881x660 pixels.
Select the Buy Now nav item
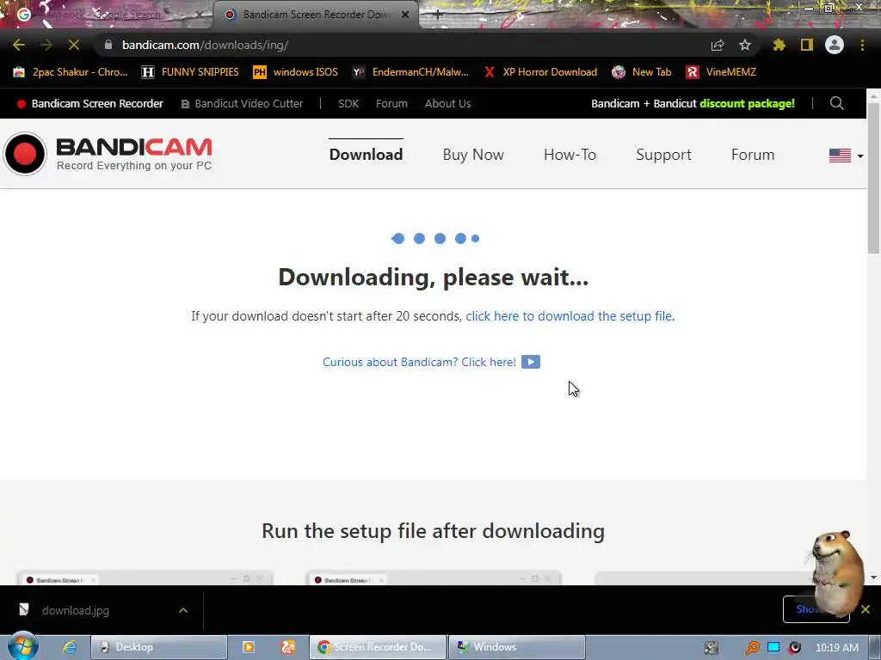pyautogui.click(x=473, y=155)
